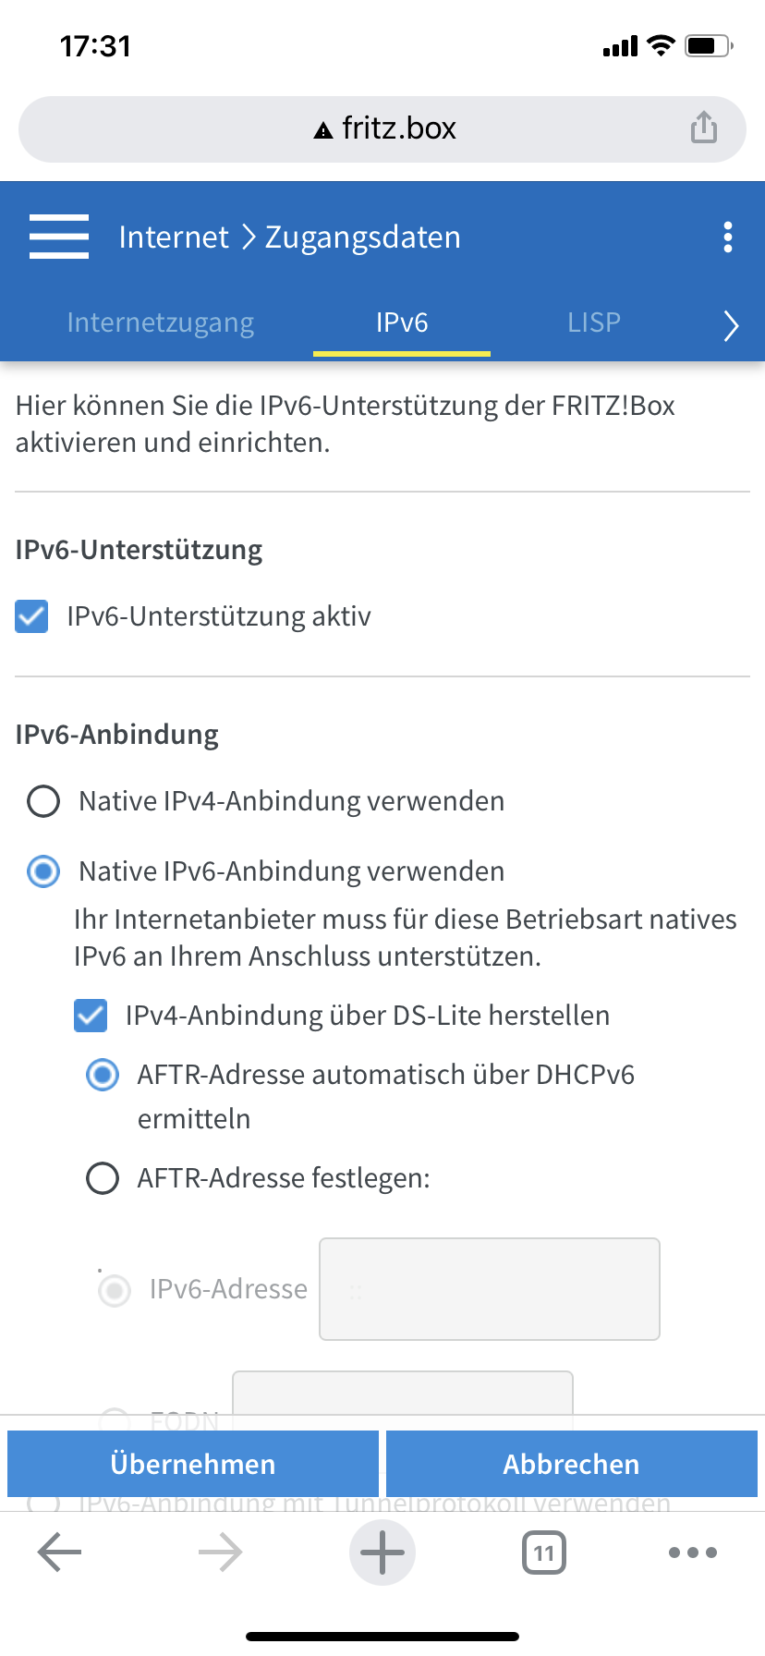
Task: Tap the share icon in address bar
Action: [x=704, y=128]
